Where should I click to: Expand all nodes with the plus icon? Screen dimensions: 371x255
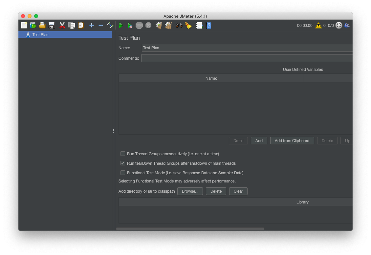[x=92, y=25]
